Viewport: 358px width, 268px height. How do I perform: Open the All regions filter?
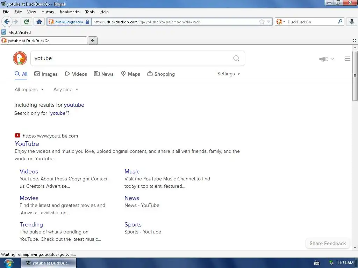click(x=29, y=90)
